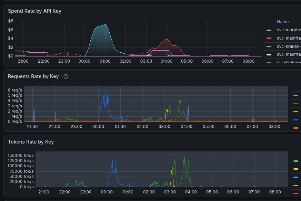301x201 pixels.
Task: Click the purple swatch in the Requests Rate legend
Action: click(x=296, y=95)
